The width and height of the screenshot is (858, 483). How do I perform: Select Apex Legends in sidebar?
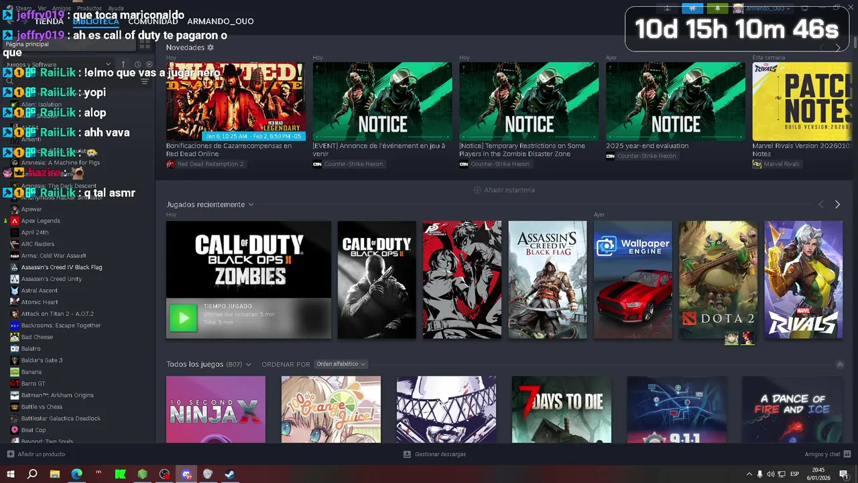click(40, 221)
